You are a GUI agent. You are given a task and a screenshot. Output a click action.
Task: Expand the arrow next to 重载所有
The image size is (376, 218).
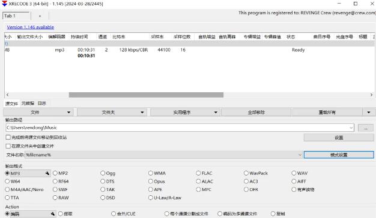(x=369, y=113)
